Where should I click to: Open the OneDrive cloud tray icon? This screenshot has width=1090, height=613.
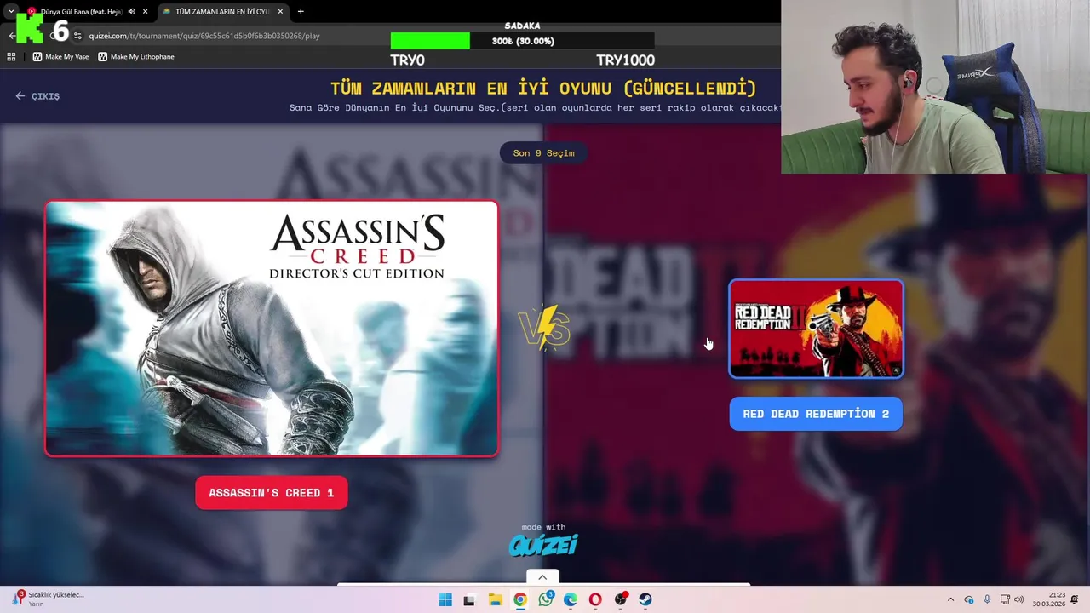coord(969,599)
